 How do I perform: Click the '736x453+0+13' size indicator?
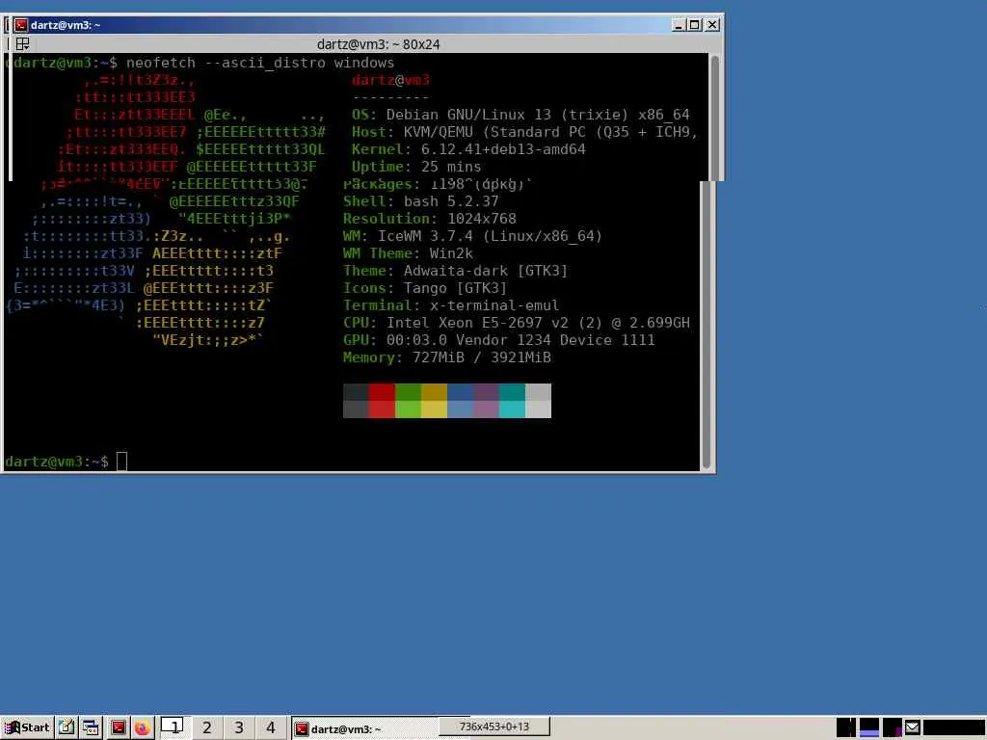coord(494,727)
